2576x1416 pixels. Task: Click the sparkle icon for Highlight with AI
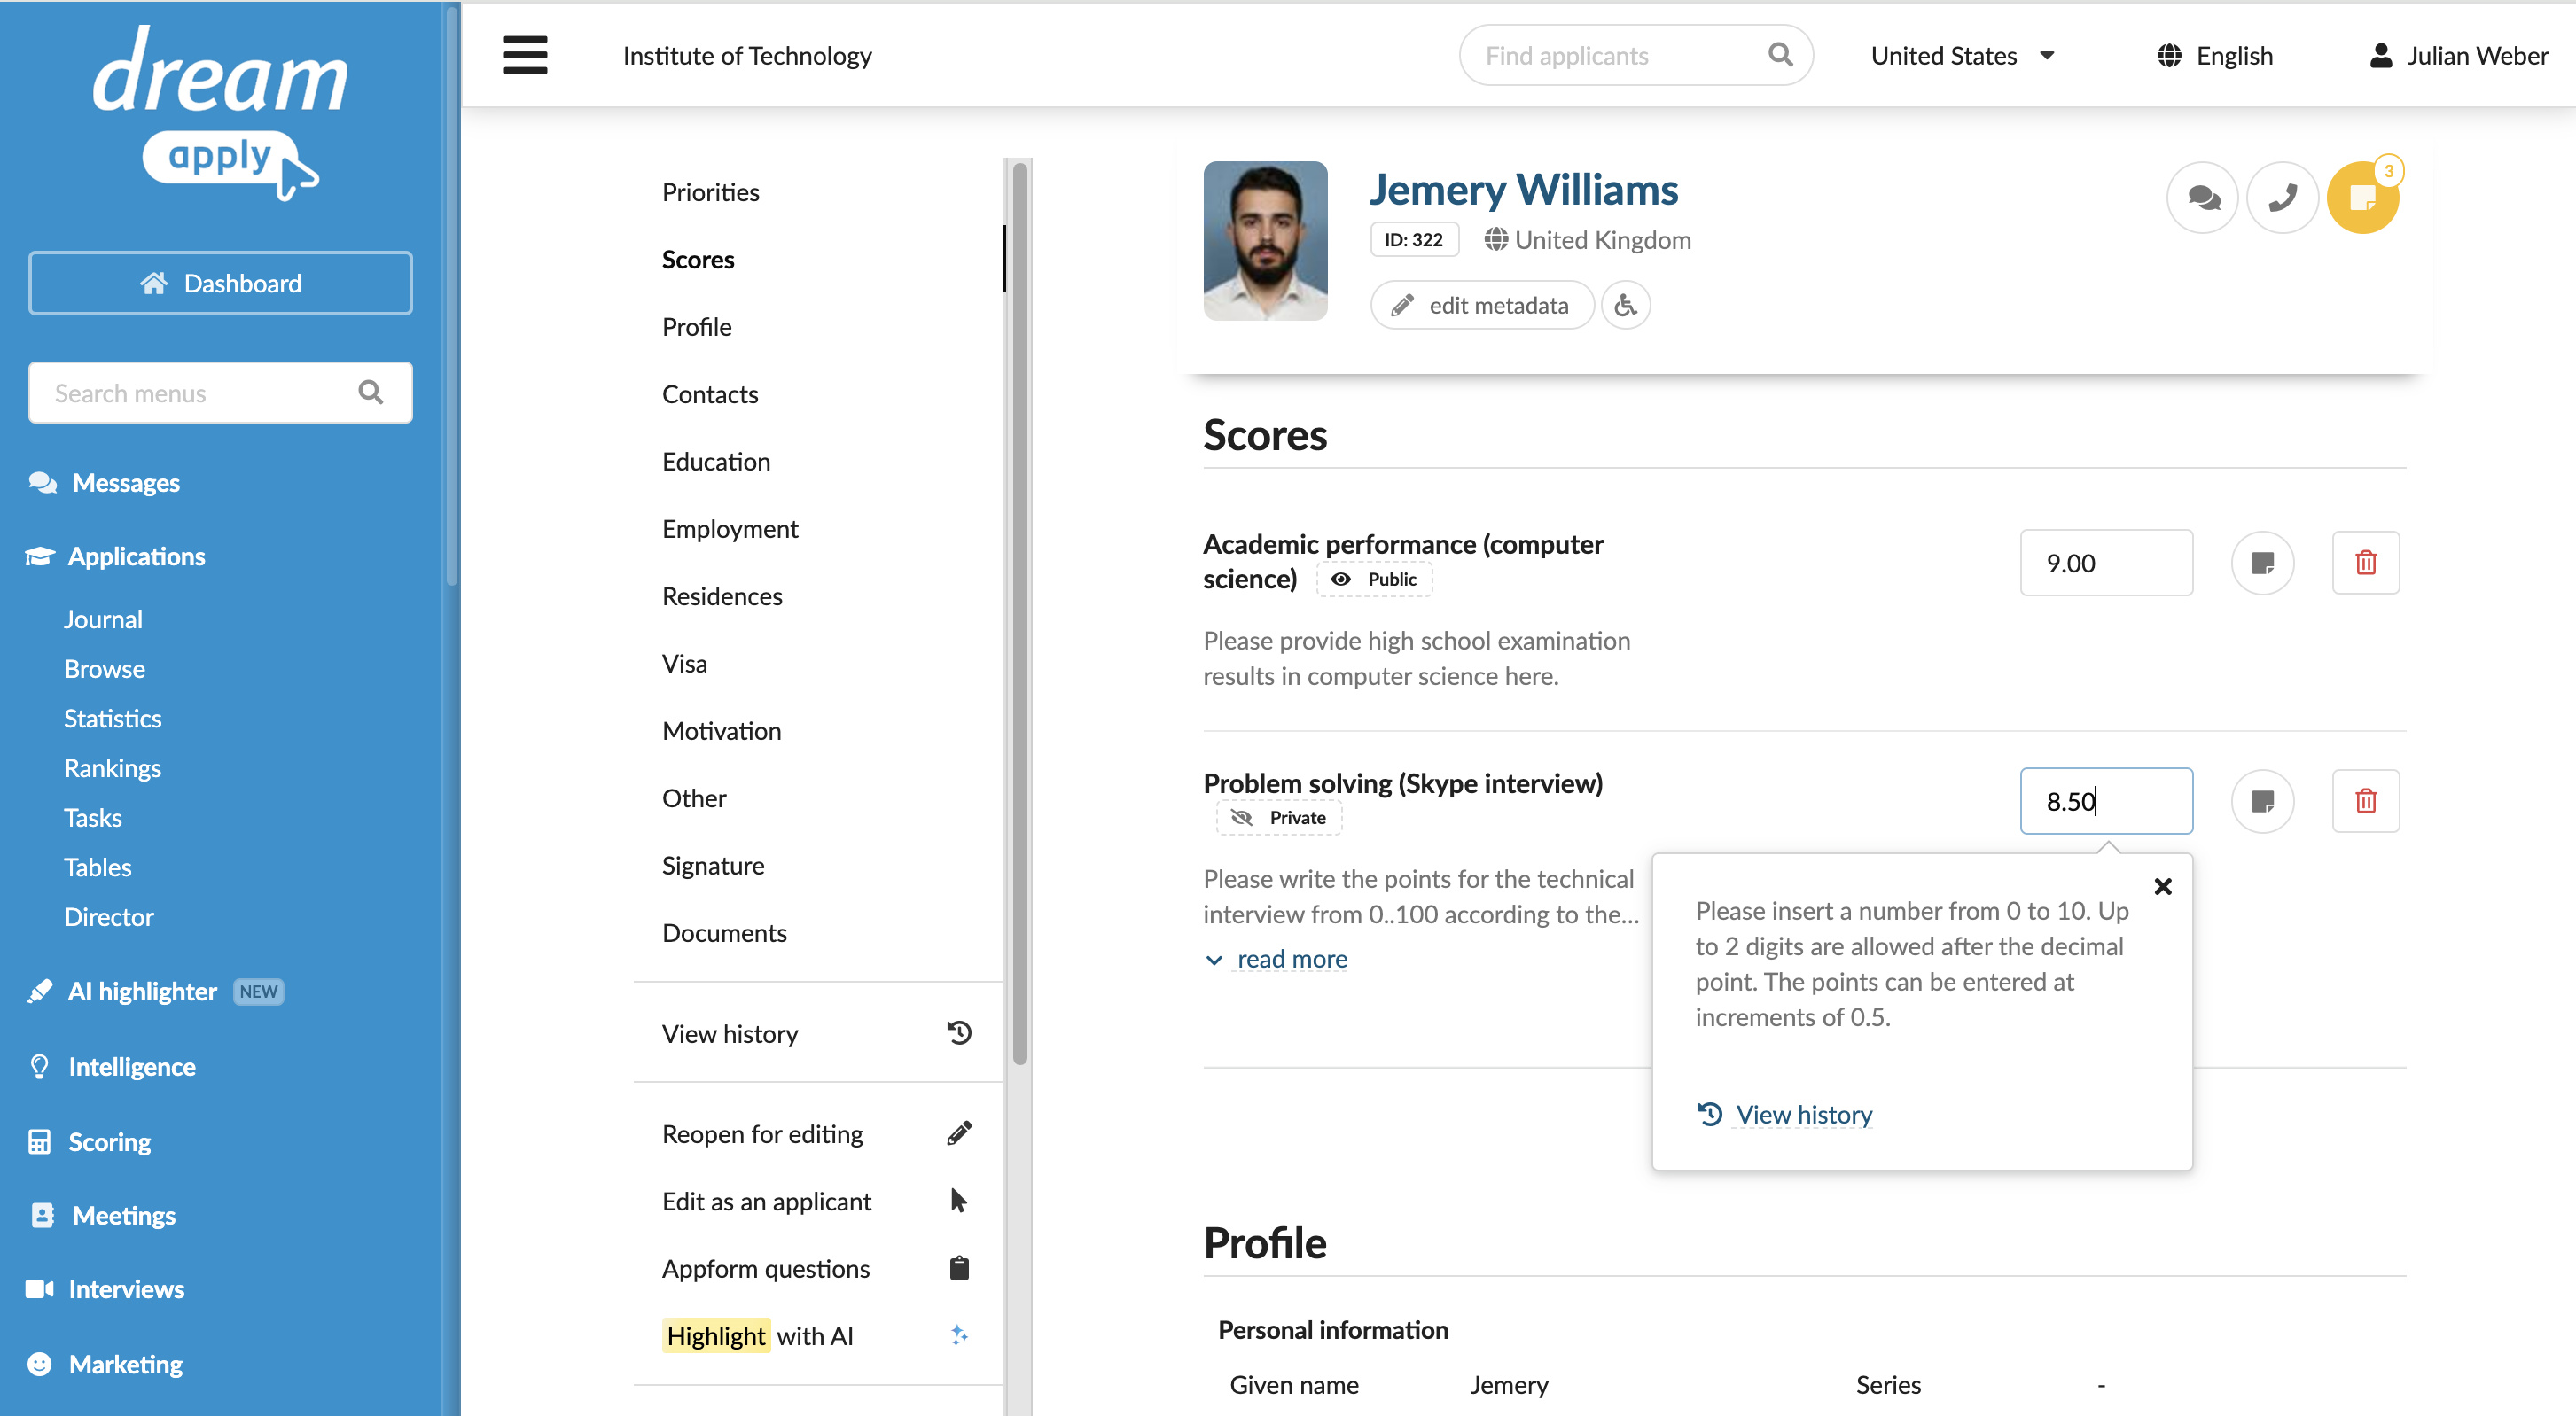coord(959,1335)
